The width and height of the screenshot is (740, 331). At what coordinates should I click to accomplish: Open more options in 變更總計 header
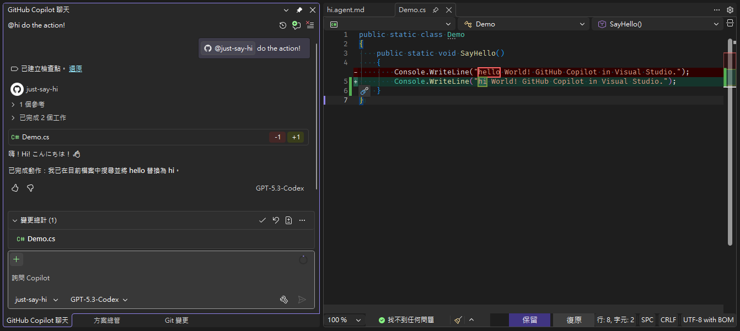coord(302,220)
